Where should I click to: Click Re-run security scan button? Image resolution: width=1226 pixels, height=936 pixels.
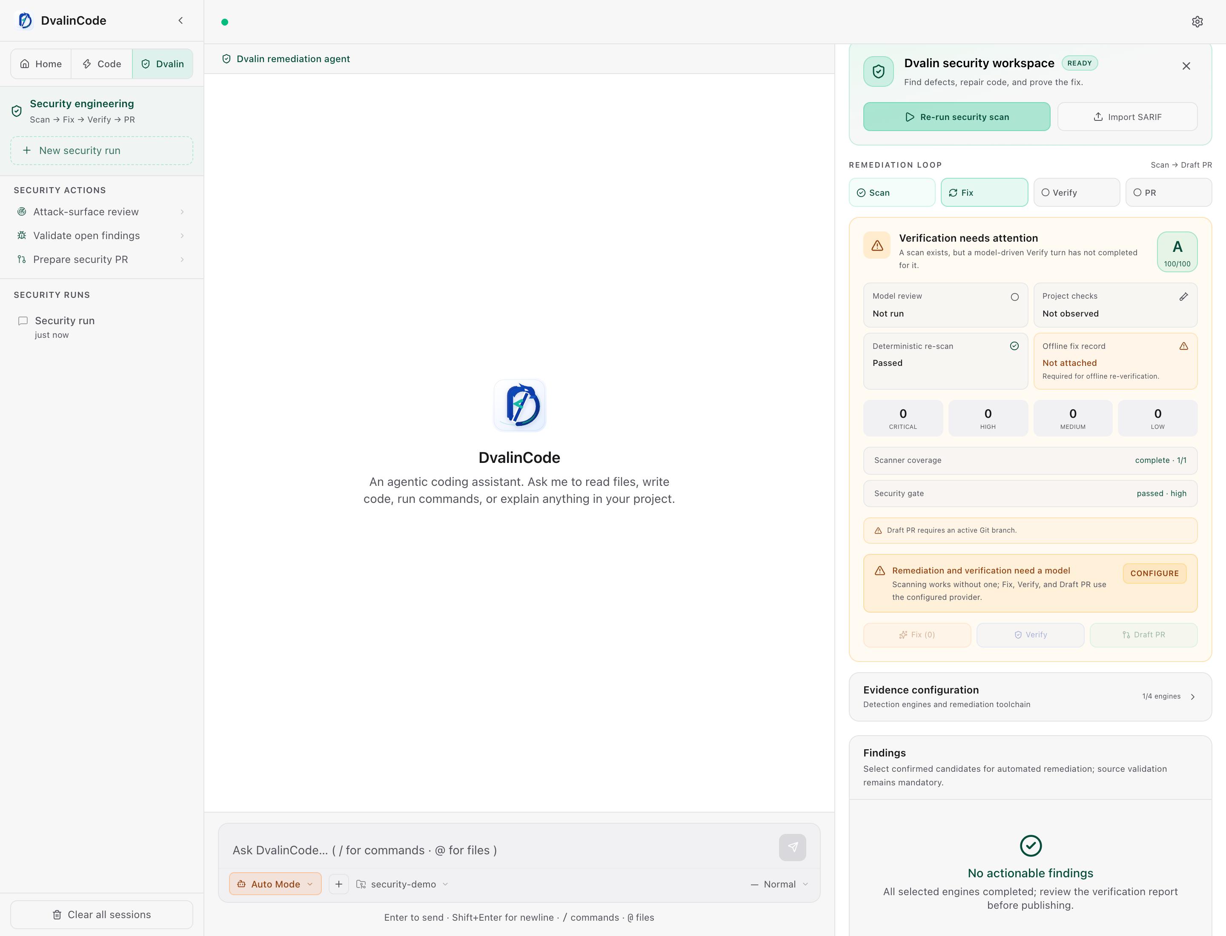click(957, 117)
